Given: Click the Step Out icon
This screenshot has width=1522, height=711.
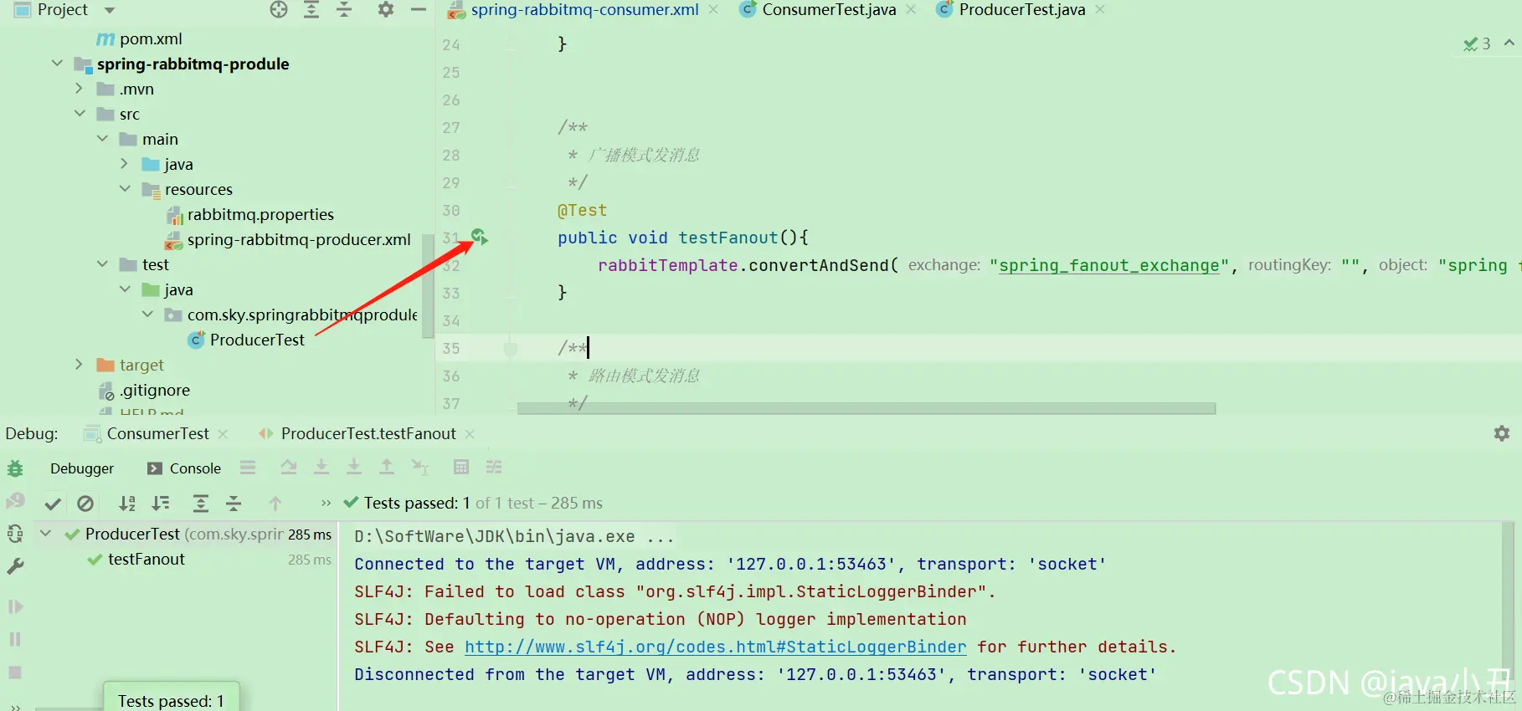Looking at the screenshot, I should 387,467.
